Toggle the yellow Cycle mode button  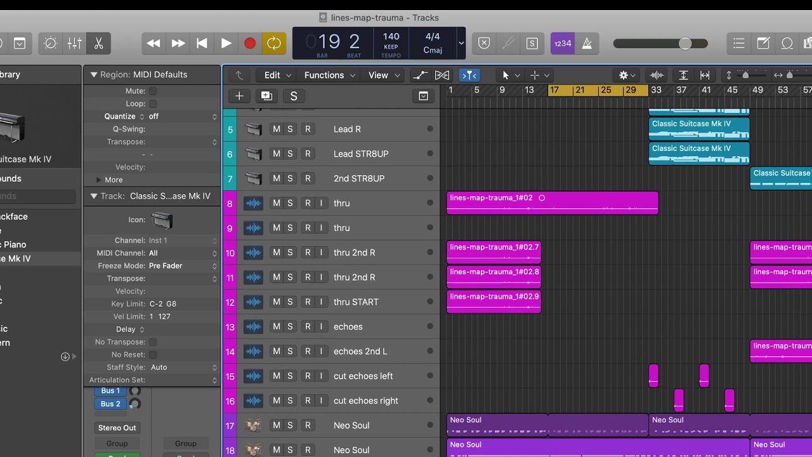point(274,43)
